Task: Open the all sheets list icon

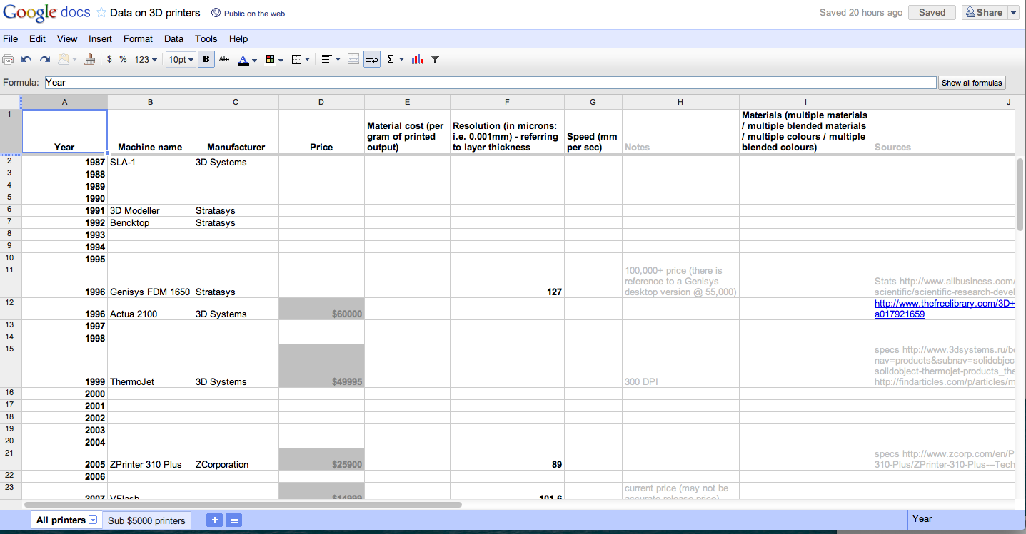Action: 233,520
